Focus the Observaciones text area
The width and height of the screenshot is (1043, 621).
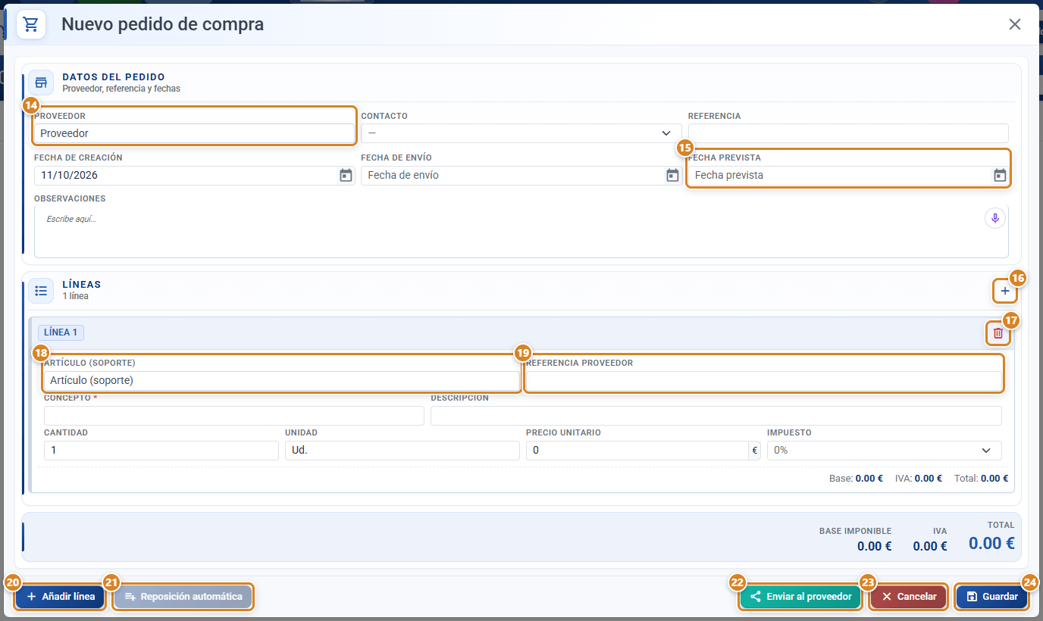point(521,231)
